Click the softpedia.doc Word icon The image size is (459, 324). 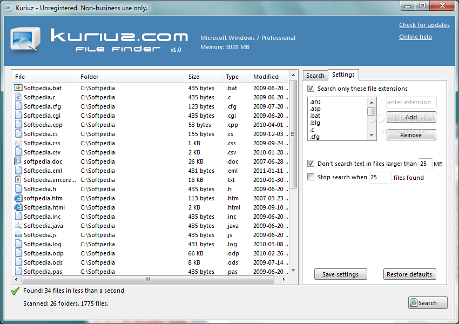click(x=18, y=161)
